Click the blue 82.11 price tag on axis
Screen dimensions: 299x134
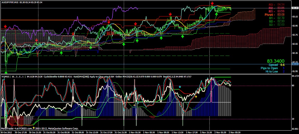pos(295,64)
